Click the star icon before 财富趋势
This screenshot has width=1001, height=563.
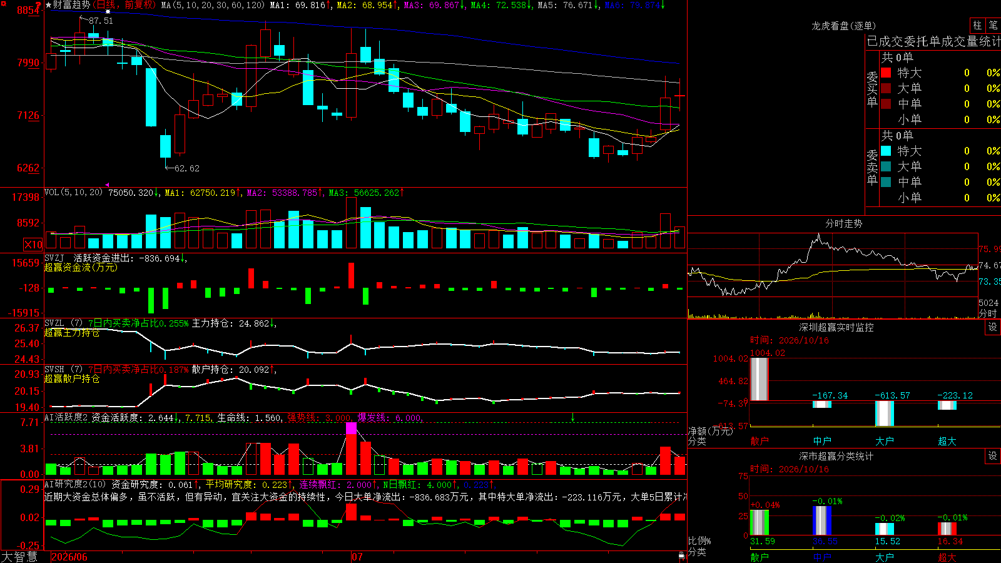[48, 5]
